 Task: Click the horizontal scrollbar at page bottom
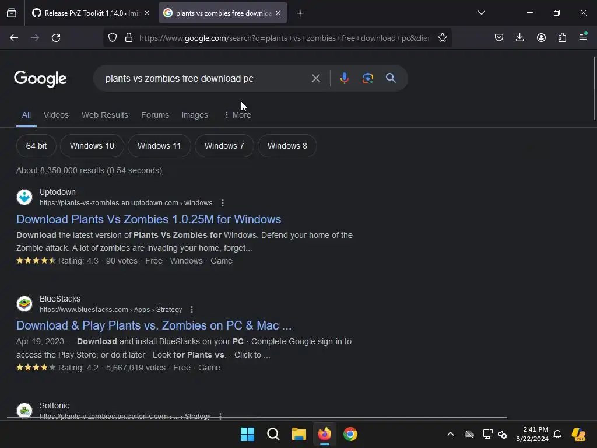click(257, 418)
